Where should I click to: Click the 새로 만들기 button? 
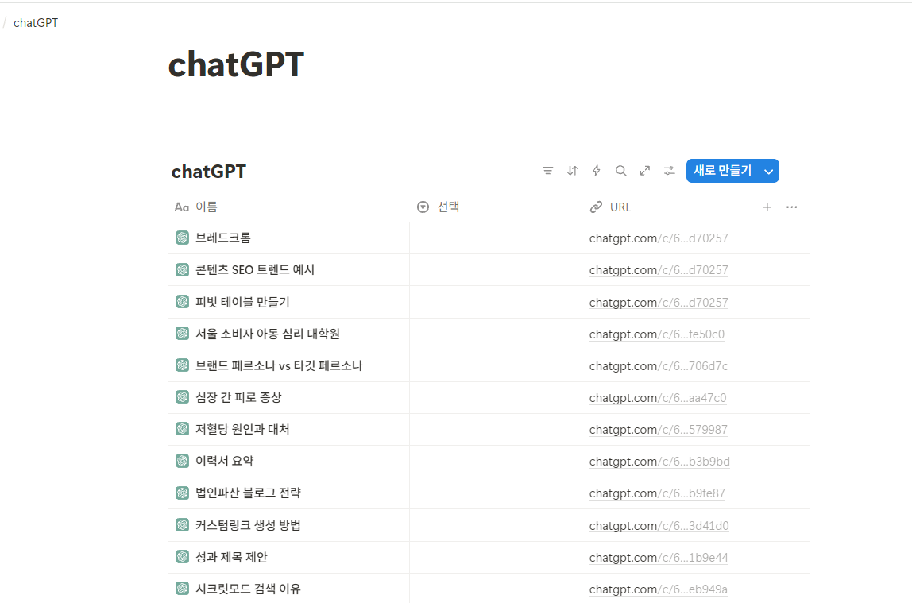click(x=725, y=170)
